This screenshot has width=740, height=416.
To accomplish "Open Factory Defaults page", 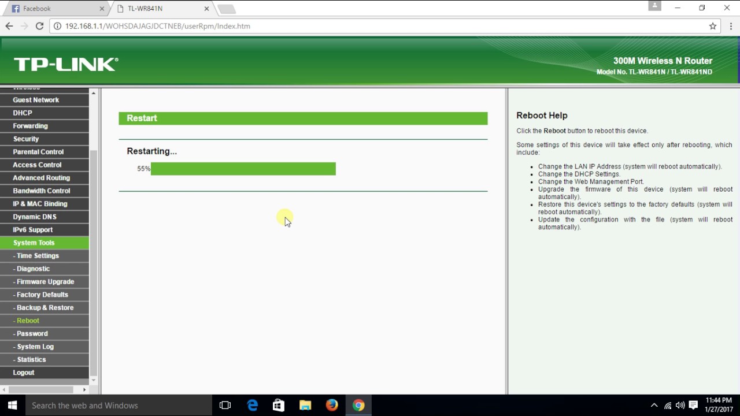I will pyautogui.click(x=45, y=295).
